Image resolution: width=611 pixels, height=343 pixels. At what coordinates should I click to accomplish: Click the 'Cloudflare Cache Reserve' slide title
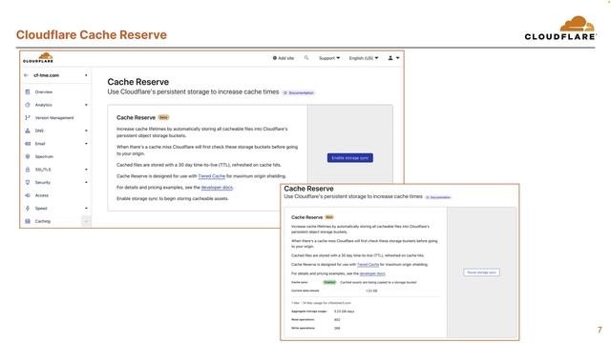[x=92, y=35]
